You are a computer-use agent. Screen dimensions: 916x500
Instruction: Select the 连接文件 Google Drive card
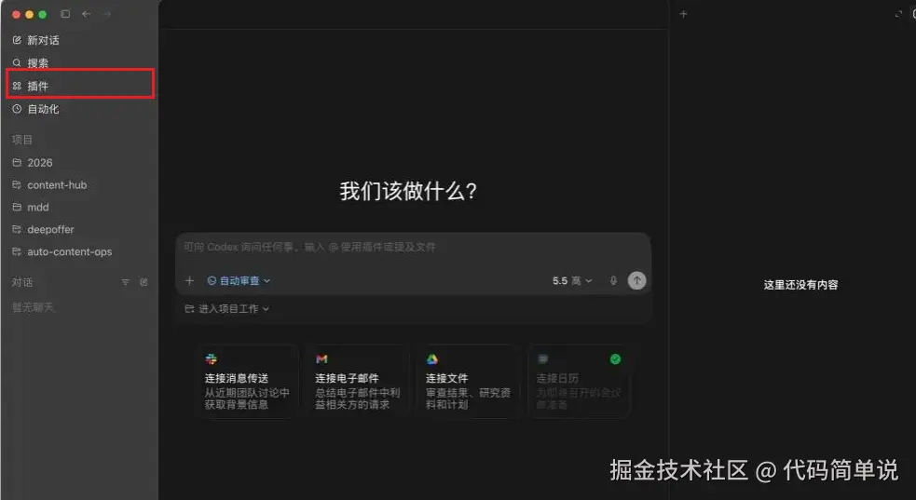[468, 381]
